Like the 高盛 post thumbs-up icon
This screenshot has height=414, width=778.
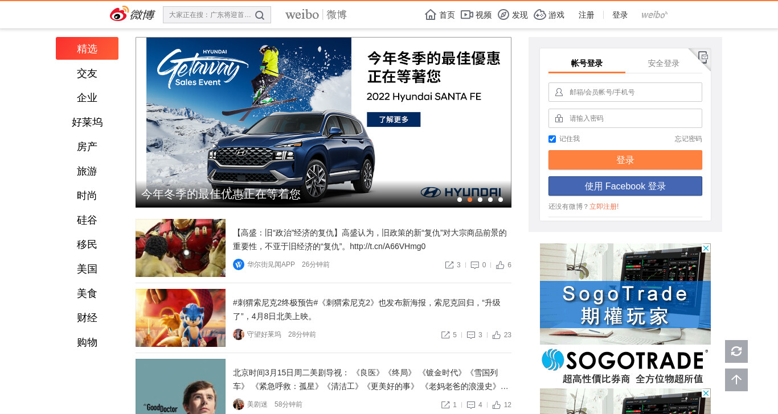pyautogui.click(x=500, y=265)
